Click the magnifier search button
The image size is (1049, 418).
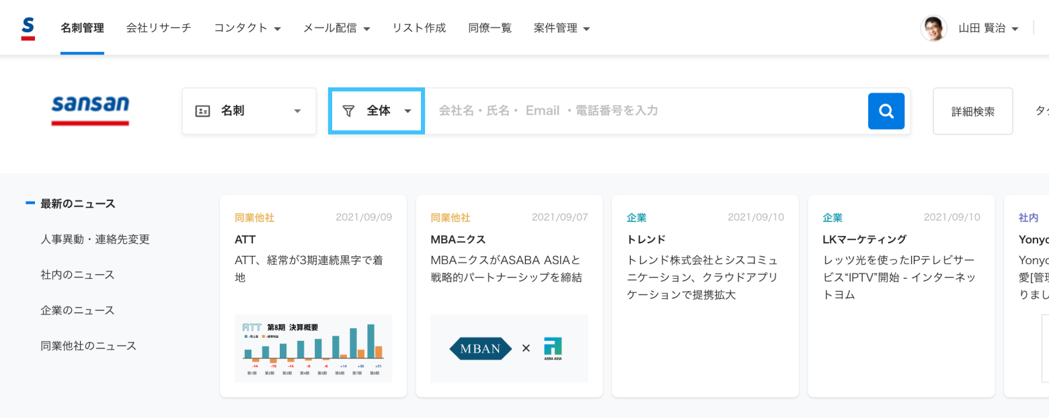(886, 111)
